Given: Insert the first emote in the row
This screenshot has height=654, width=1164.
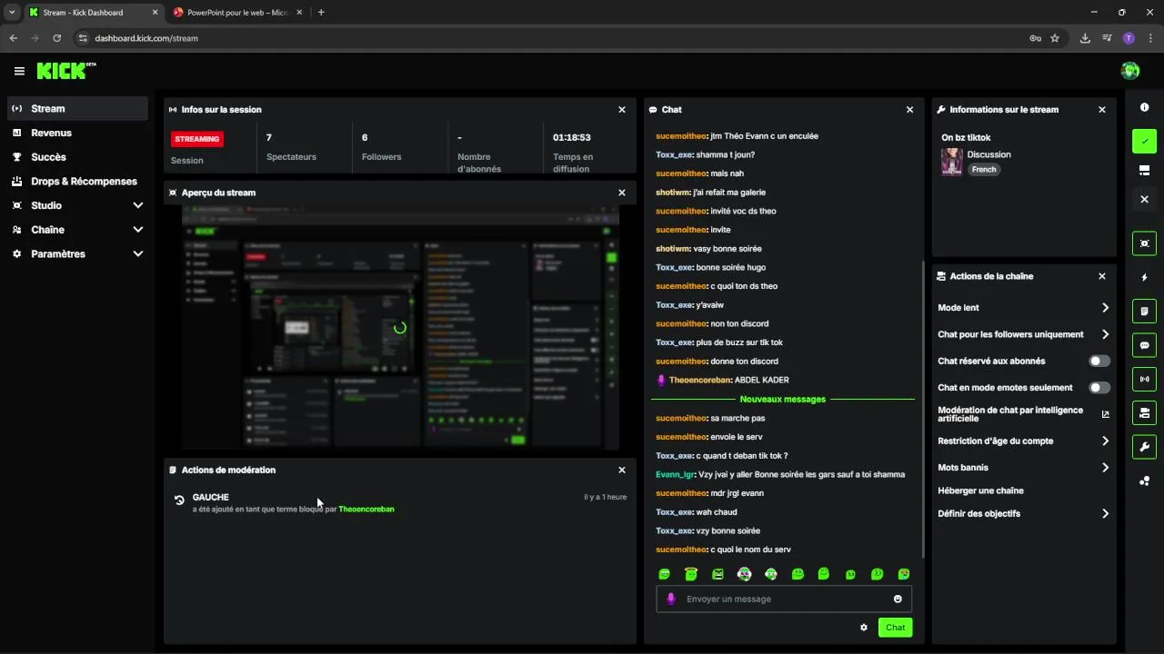Looking at the screenshot, I should [665, 574].
